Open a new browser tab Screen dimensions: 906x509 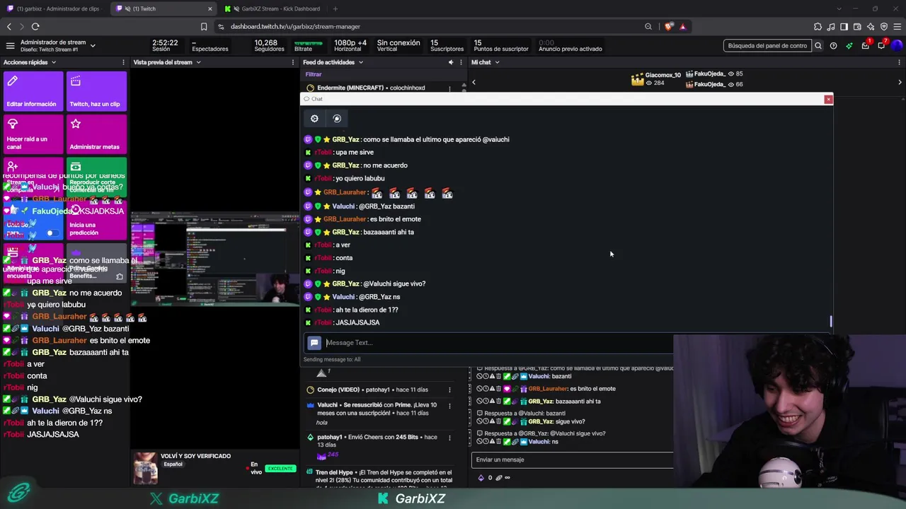point(335,8)
